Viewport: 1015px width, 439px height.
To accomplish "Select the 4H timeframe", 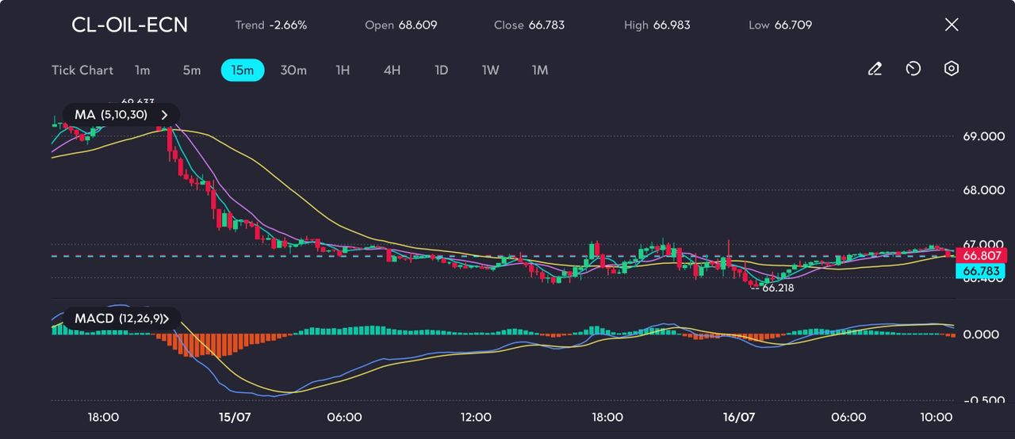I will pyautogui.click(x=392, y=71).
